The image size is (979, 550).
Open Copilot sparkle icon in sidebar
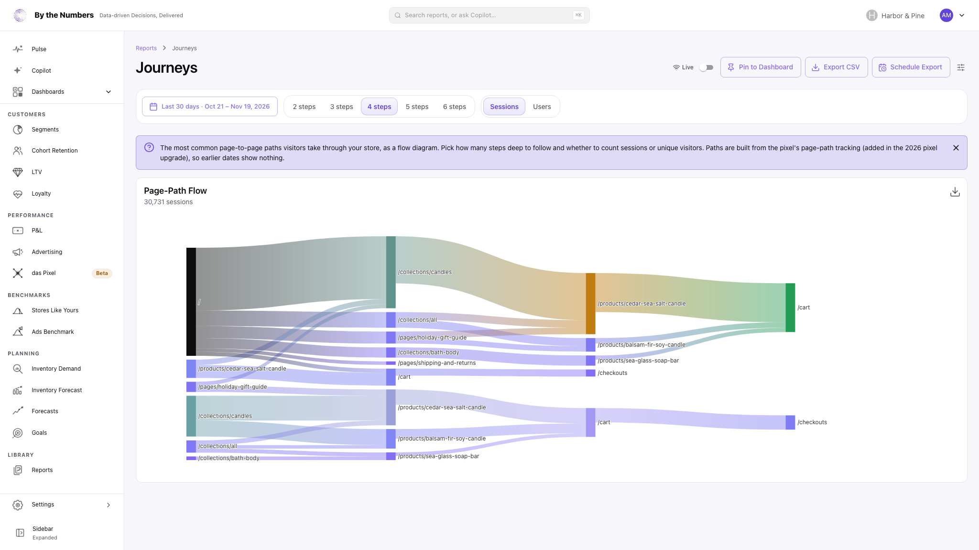(x=18, y=70)
